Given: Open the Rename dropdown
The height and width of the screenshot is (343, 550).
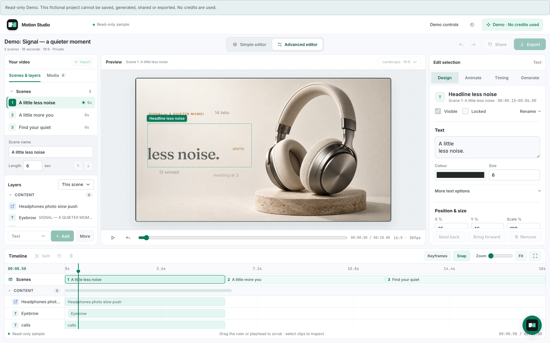Looking at the screenshot, I should (530, 111).
